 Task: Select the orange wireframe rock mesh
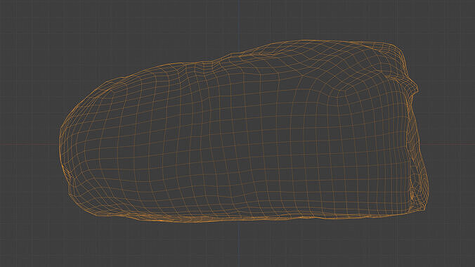click(x=244, y=131)
